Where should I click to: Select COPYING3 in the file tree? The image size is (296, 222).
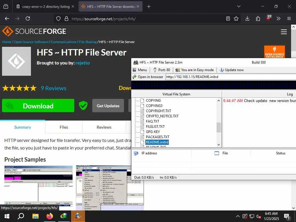pos(154,106)
